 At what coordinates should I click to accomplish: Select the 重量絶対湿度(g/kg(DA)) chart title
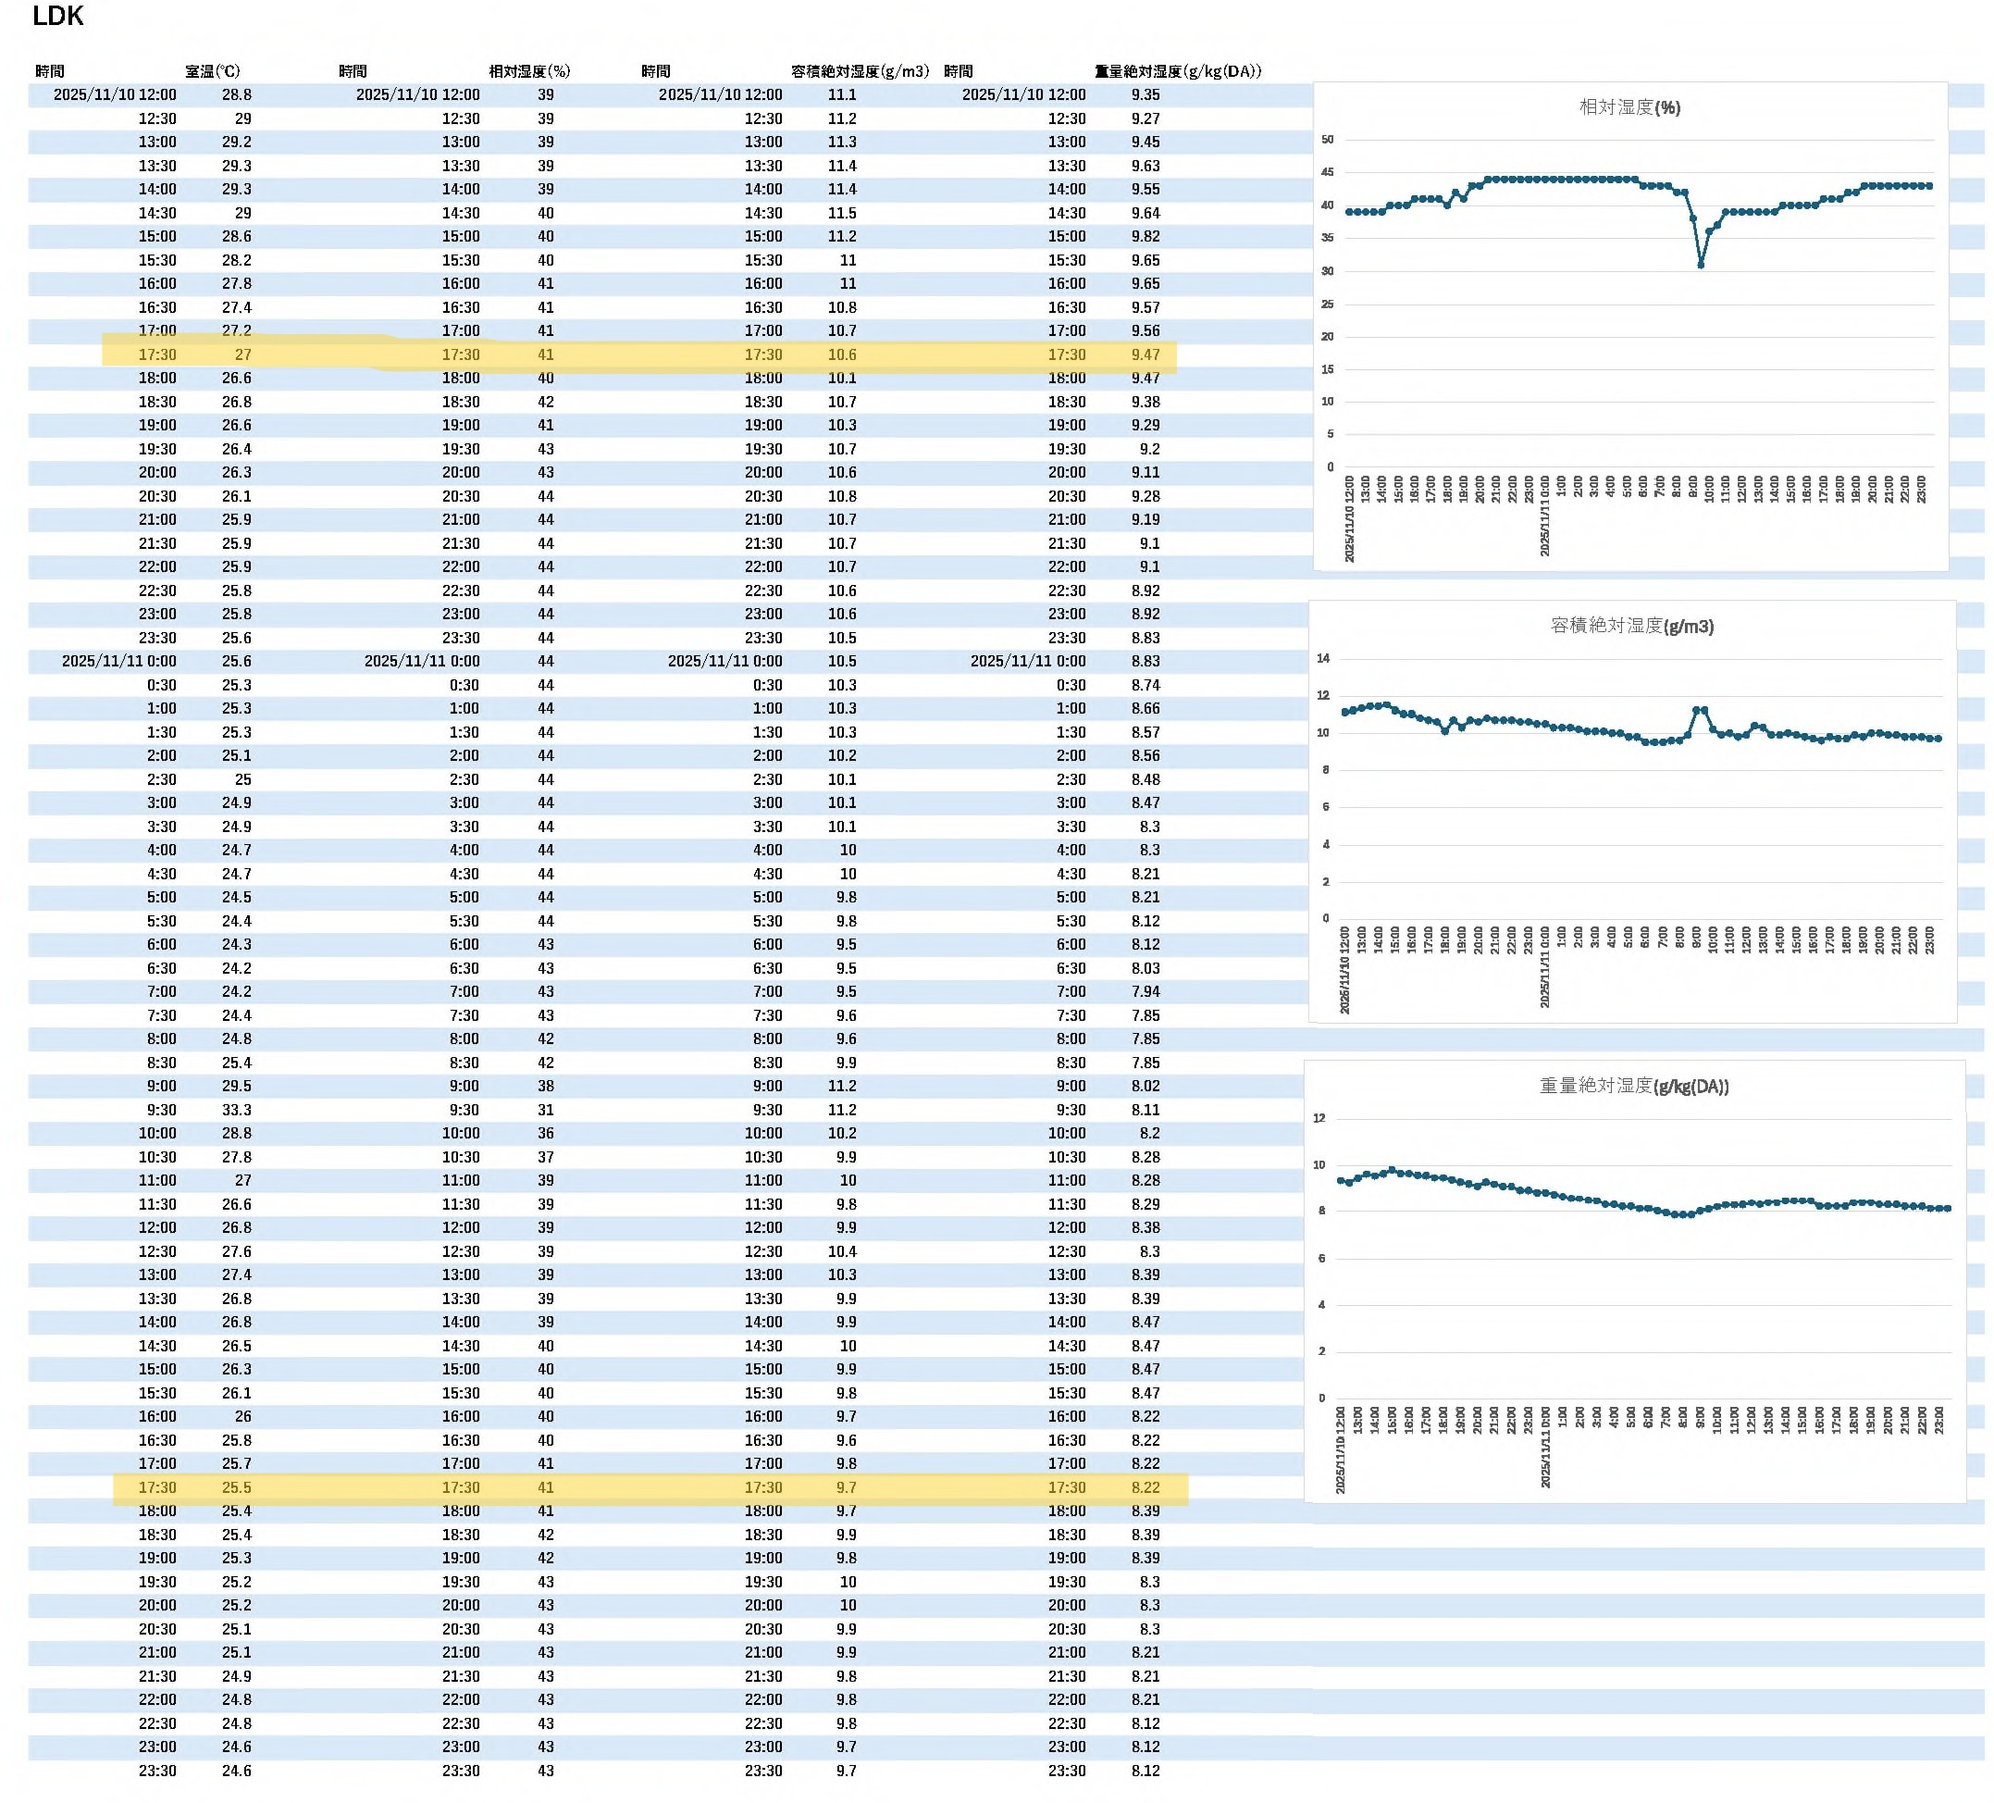point(1633,1086)
